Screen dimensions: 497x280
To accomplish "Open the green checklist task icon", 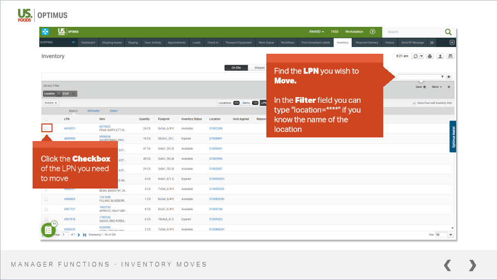I will (48, 230).
